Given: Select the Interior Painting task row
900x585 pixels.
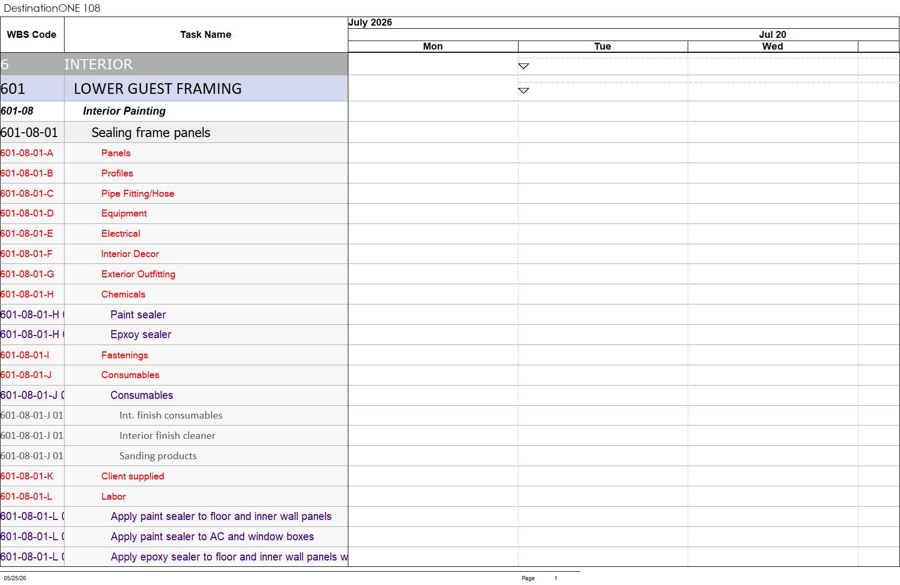Looking at the screenshot, I should tap(174, 111).
